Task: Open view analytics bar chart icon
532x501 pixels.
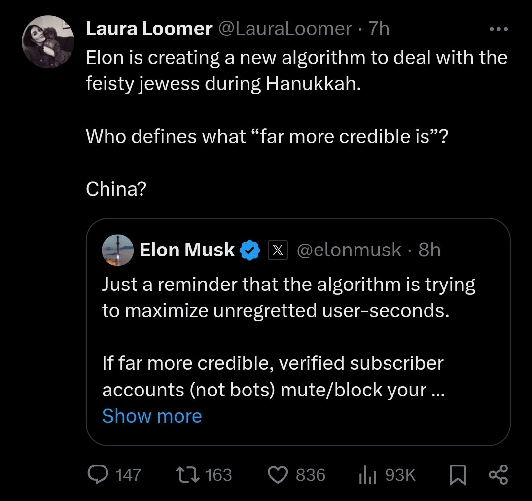Action: 366,475
